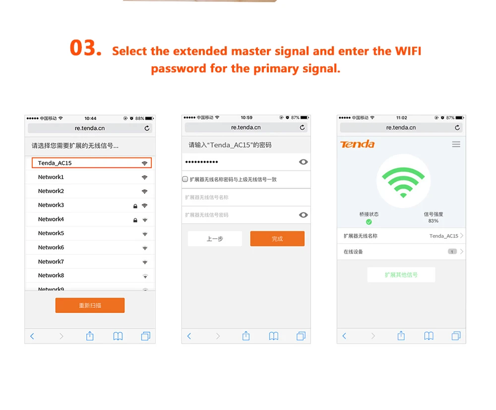Expand online devices row chevron
Viewport: 496px width, 410px height.
(x=462, y=252)
